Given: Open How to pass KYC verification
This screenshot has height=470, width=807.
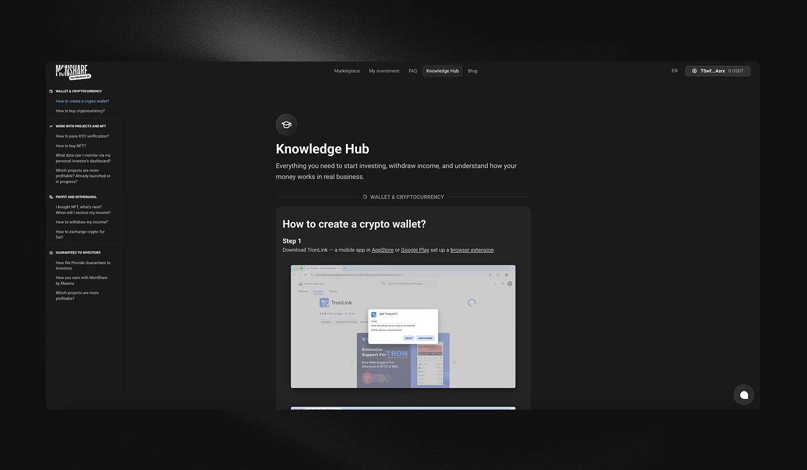Looking at the screenshot, I should coord(82,136).
